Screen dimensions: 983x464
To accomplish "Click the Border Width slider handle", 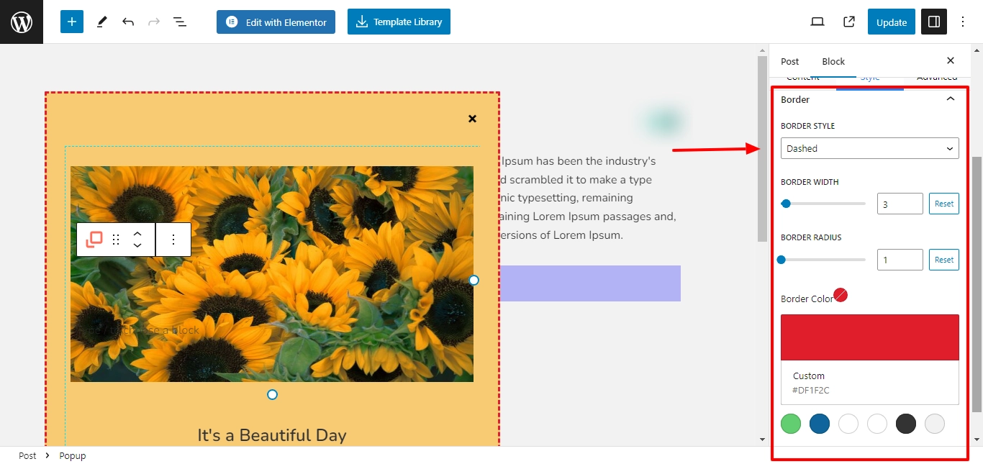I will [786, 204].
